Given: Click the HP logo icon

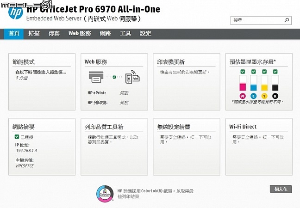Looking at the screenshot, I should (16, 12).
